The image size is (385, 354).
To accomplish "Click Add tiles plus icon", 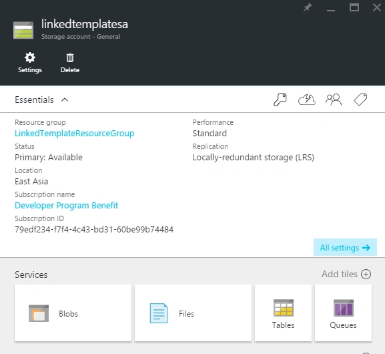I will [366, 274].
